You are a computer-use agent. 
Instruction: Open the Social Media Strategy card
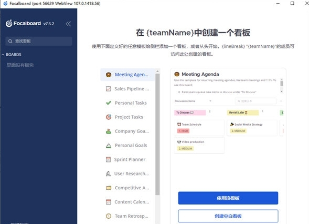click(x=252, y=128)
